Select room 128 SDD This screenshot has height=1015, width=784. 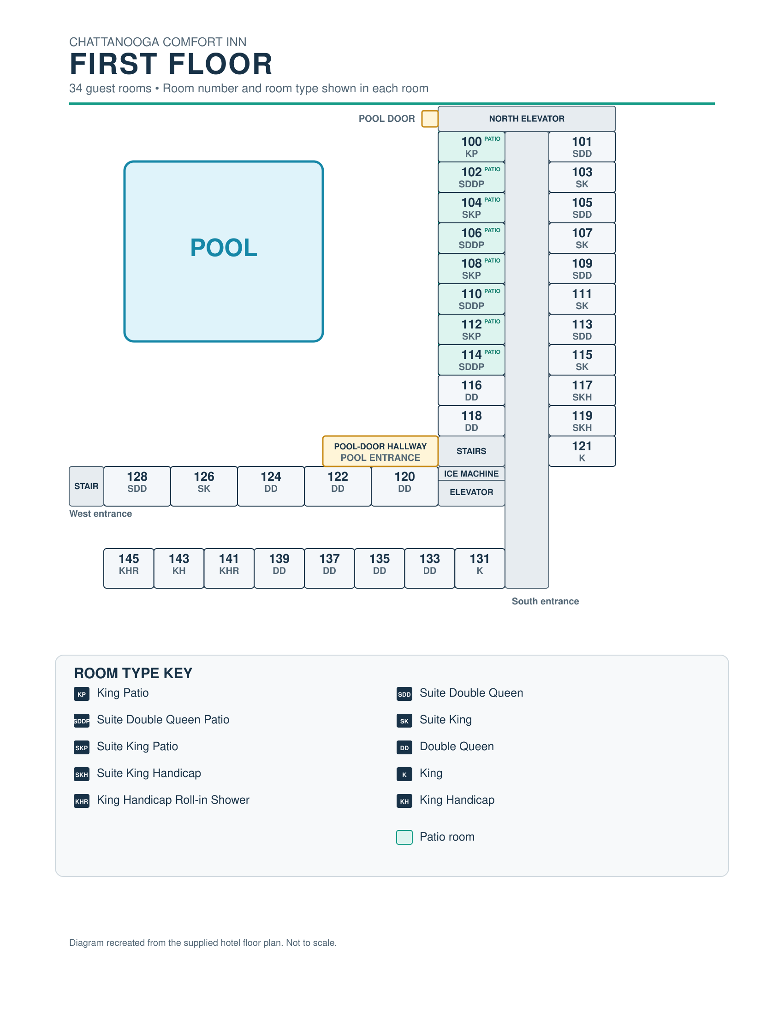pos(137,486)
